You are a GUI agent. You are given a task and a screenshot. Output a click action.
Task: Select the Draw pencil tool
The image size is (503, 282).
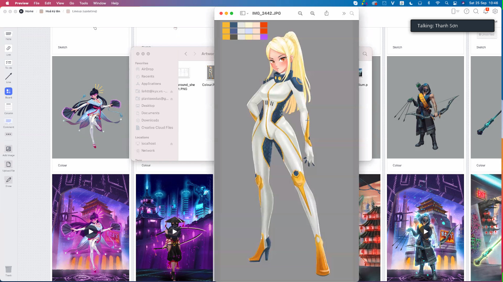coord(8,180)
